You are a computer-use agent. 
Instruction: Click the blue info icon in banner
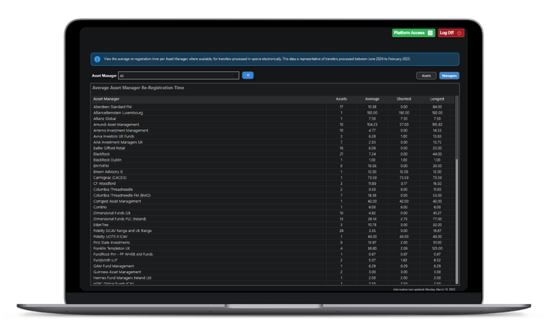(x=97, y=60)
